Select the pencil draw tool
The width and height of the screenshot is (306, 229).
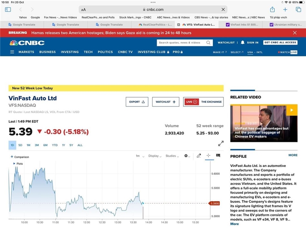click(199, 156)
